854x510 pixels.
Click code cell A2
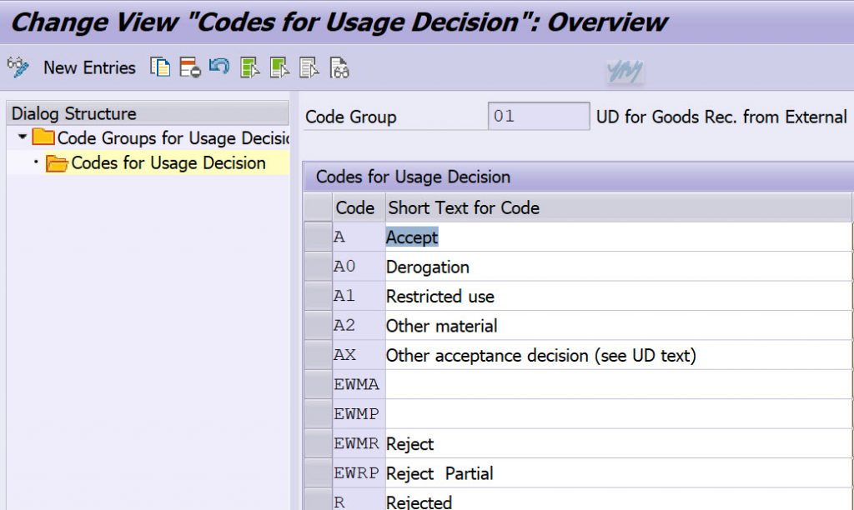(x=359, y=325)
